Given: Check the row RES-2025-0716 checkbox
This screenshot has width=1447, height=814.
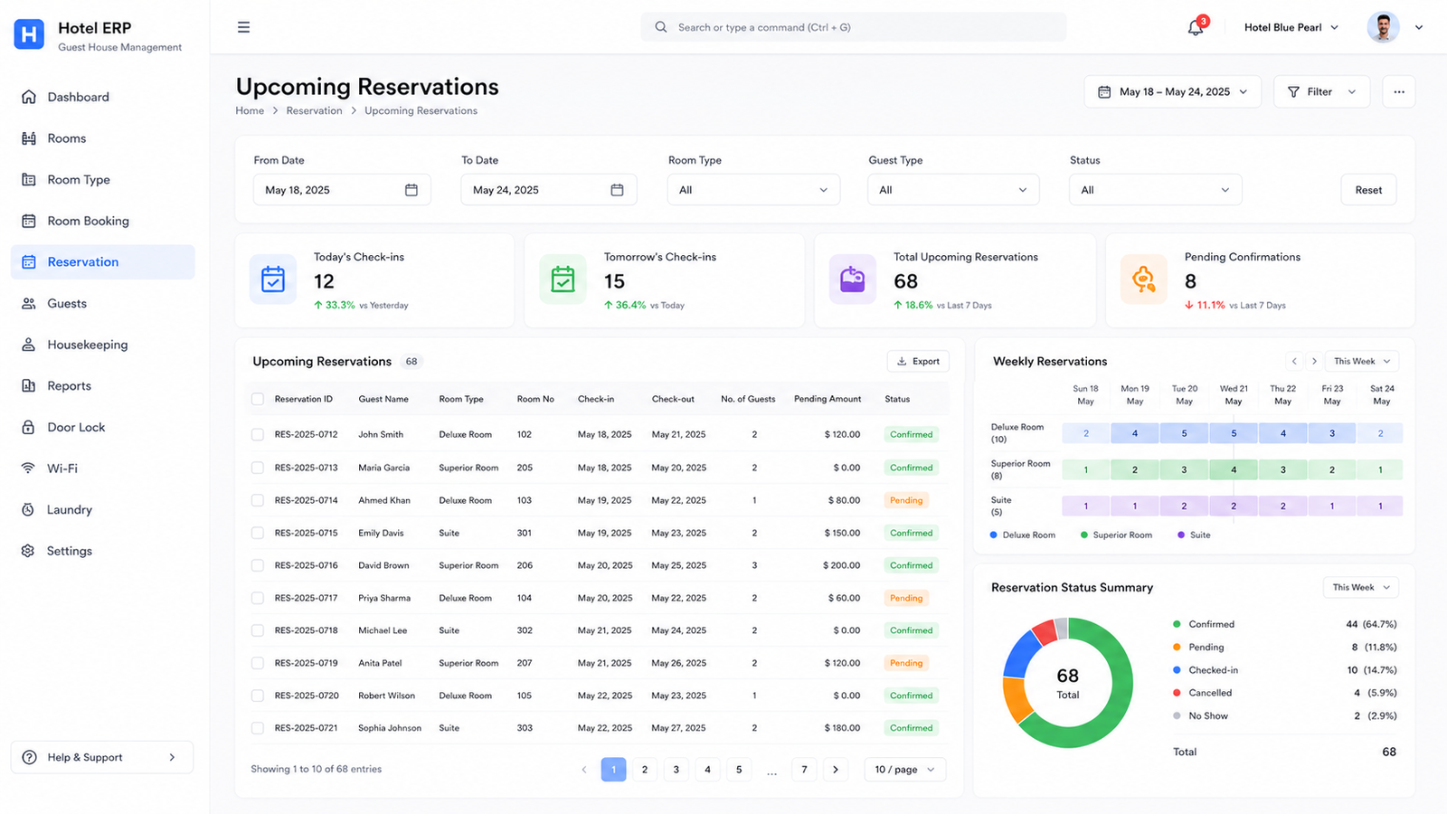Looking at the screenshot, I should click(258, 565).
